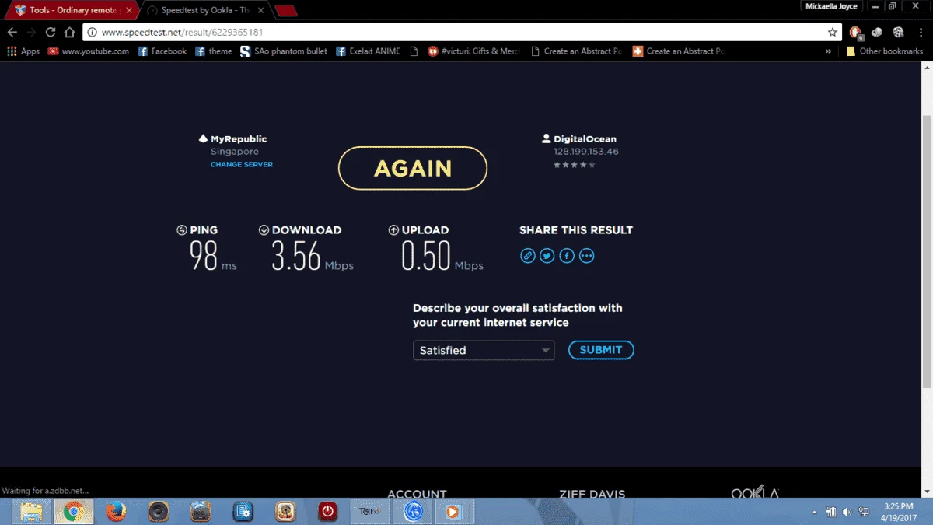933x525 pixels.
Task: Click the download value 3.56
Action: [296, 256]
